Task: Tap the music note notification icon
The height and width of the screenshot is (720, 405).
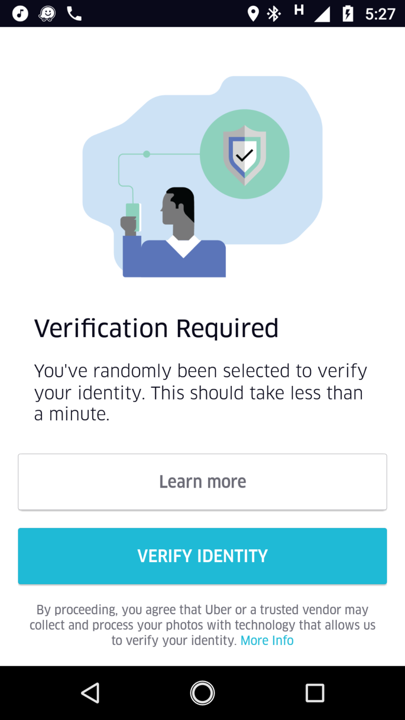Action: 20,14
